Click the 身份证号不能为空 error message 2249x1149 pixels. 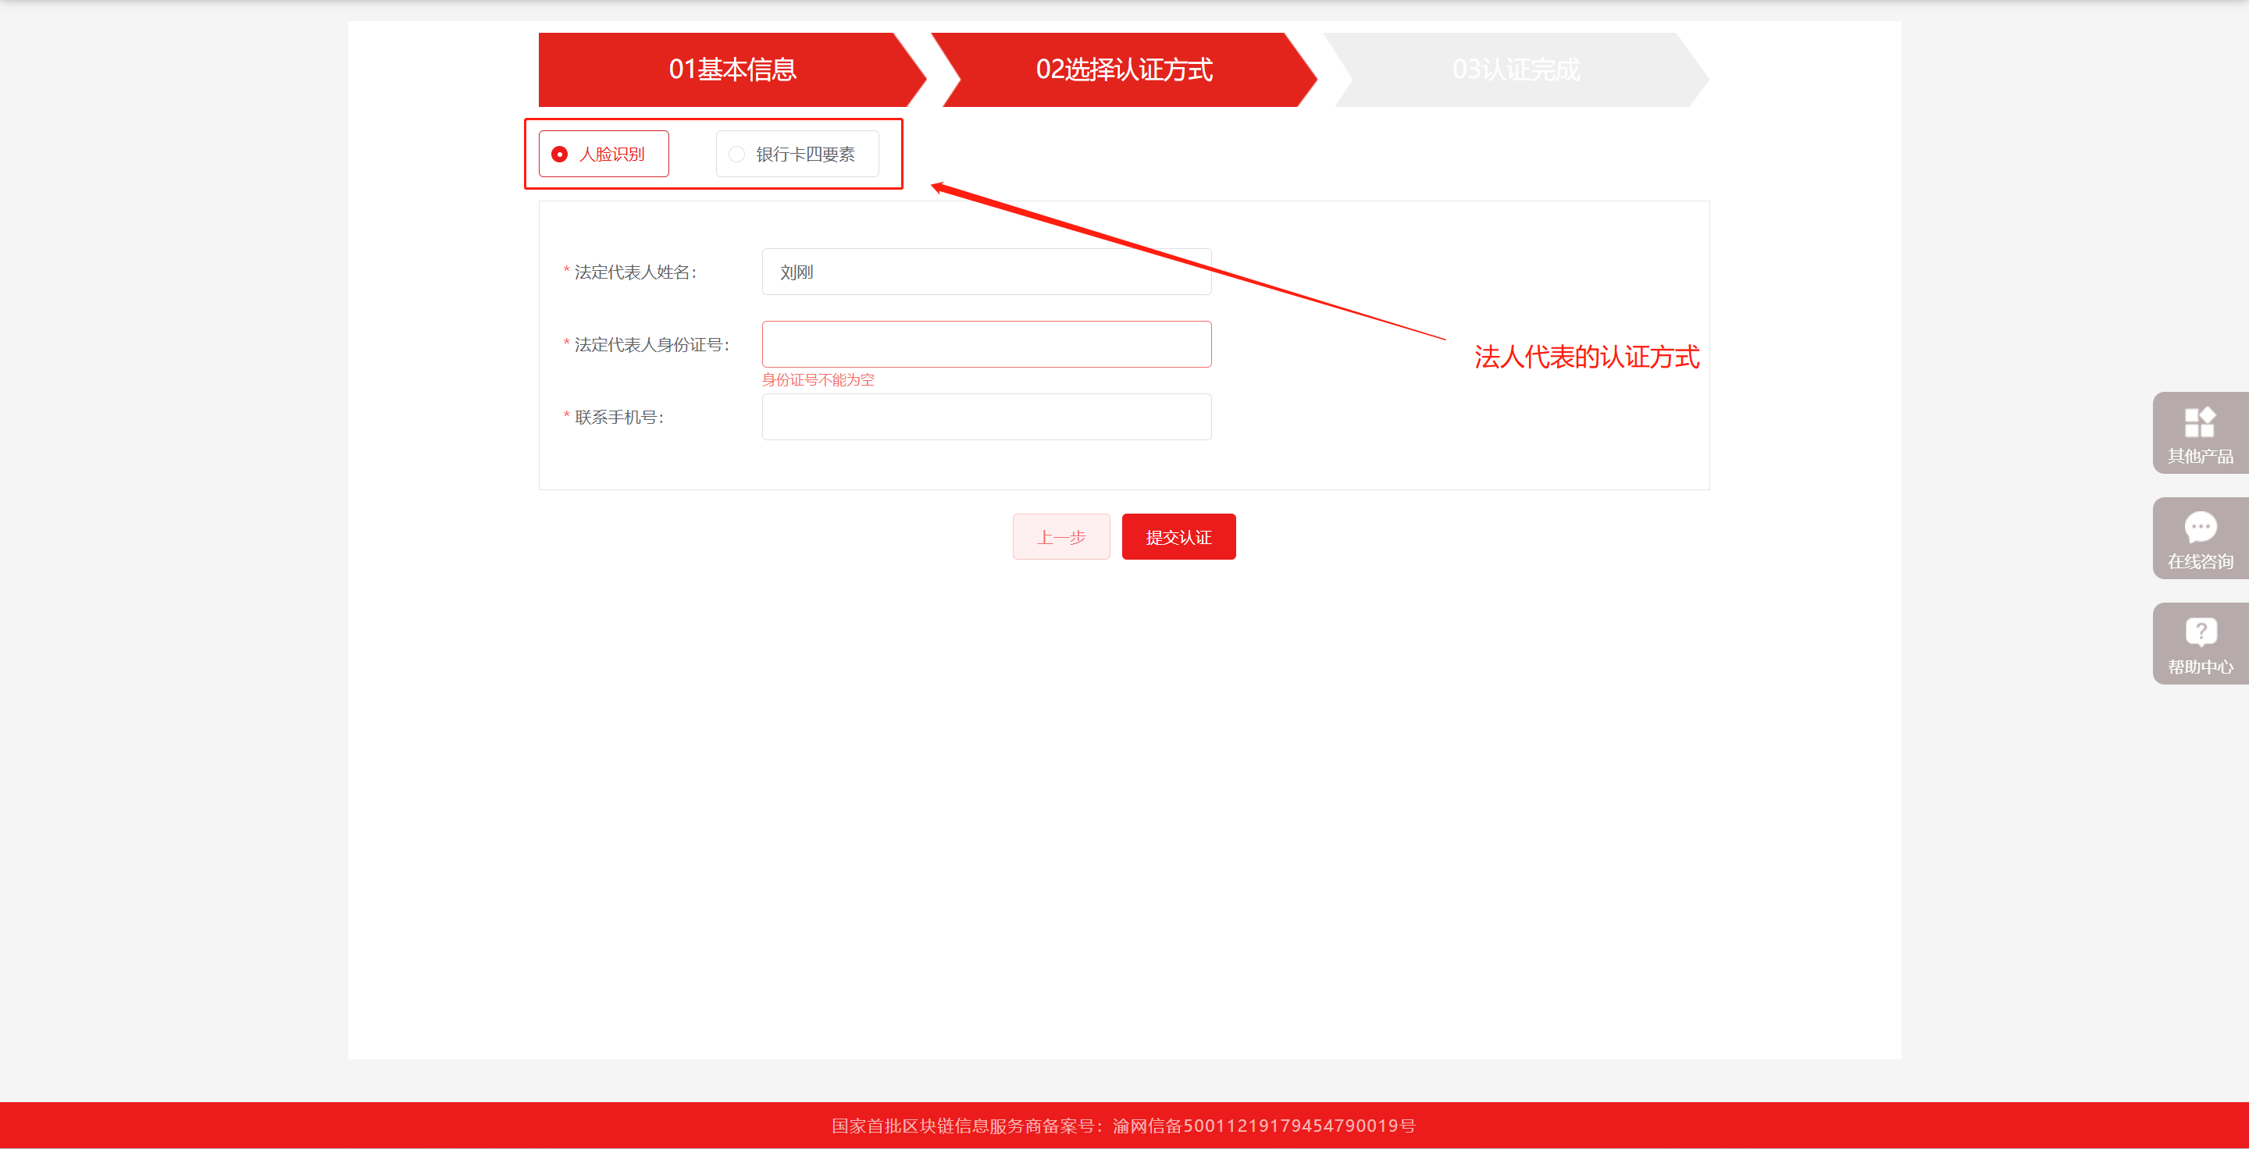coord(817,379)
